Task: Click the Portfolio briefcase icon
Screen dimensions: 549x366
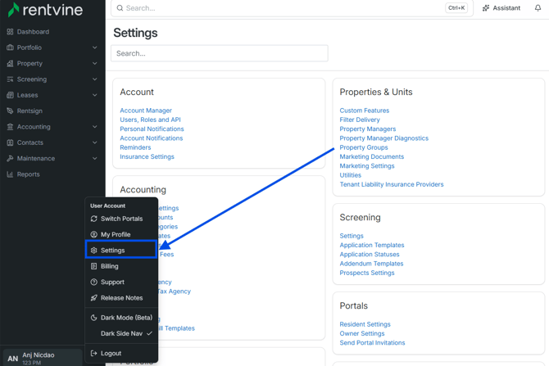Action: pyautogui.click(x=10, y=47)
